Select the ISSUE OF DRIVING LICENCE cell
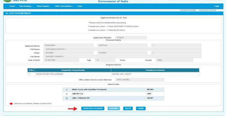 [x=73, y=74]
